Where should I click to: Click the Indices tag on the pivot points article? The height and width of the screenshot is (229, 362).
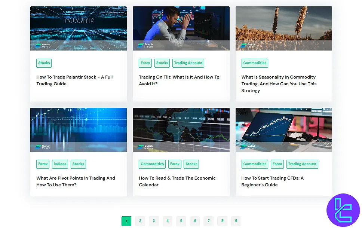click(x=60, y=164)
